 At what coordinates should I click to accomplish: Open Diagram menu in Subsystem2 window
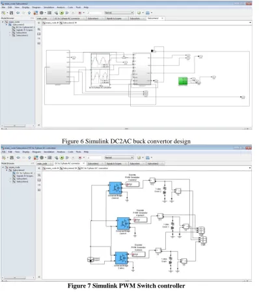(36, 7)
